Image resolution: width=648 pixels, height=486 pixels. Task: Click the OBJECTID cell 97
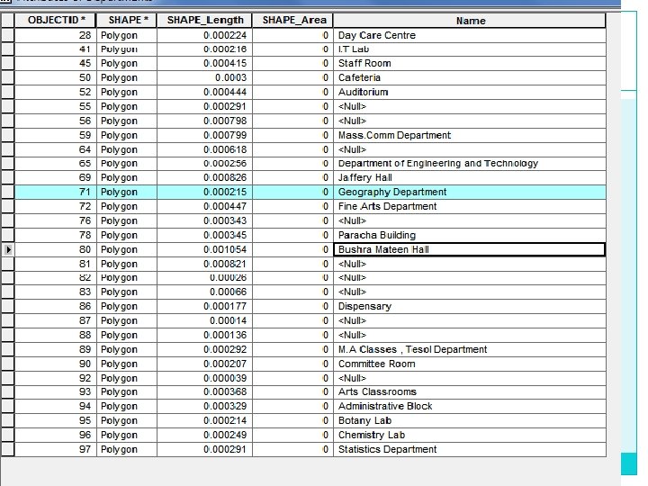[55, 450]
